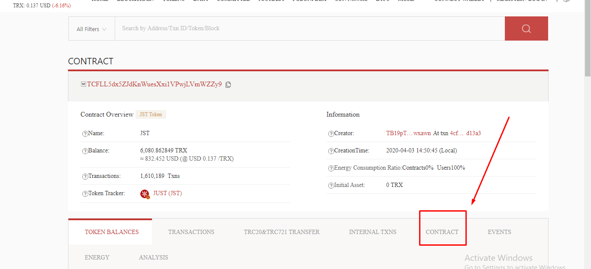The width and height of the screenshot is (591, 269).
Task: Click help icon next to Transactions
Action: coord(85,177)
